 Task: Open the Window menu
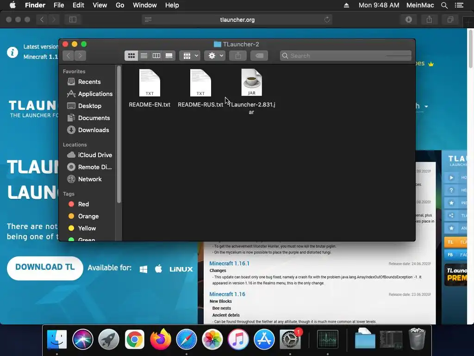click(x=145, y=5)
